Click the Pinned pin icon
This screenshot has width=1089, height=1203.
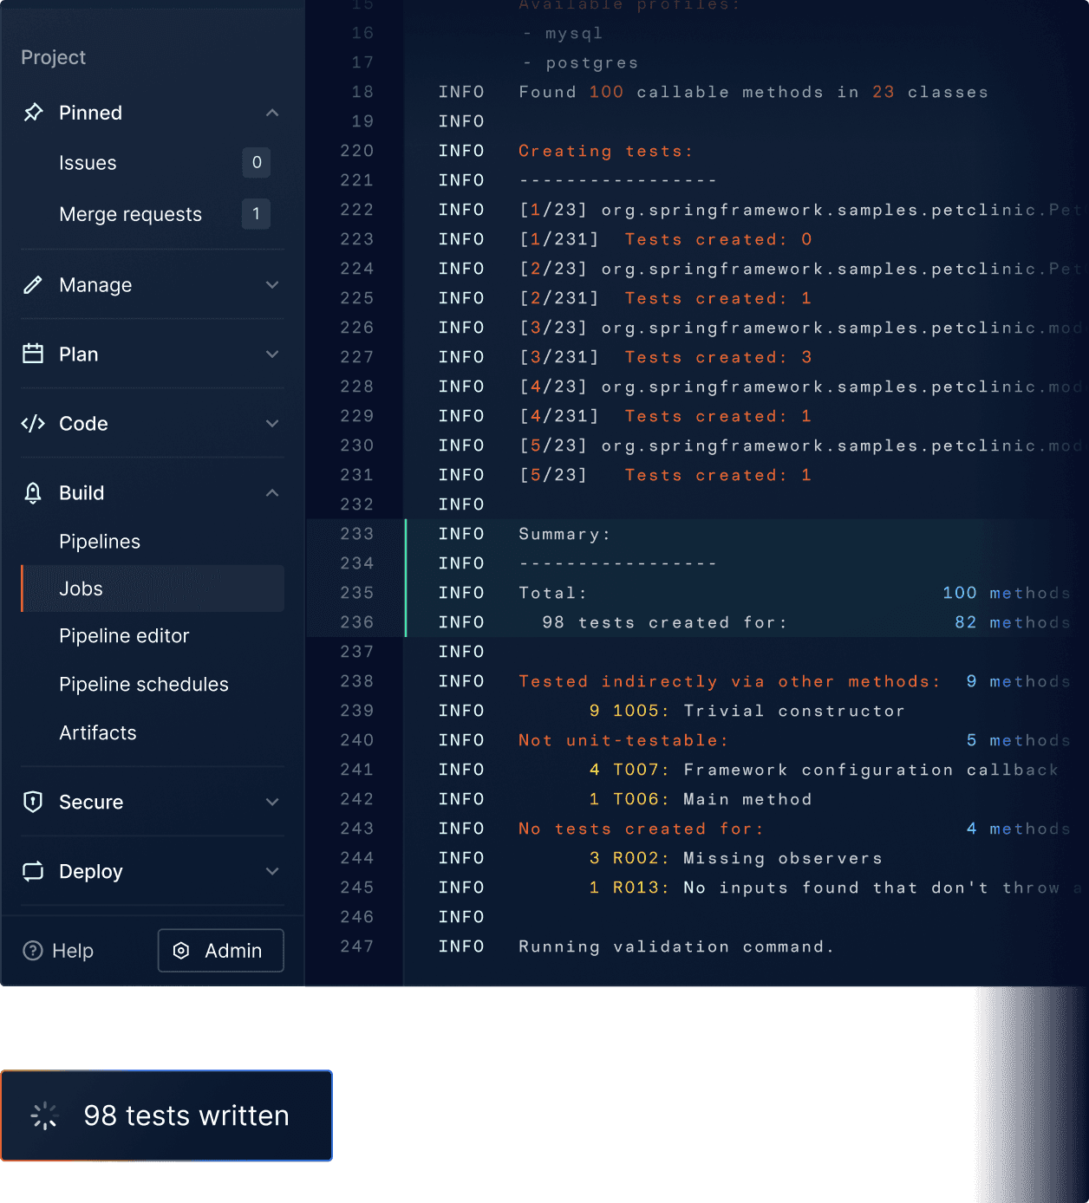tap(33, 113)
